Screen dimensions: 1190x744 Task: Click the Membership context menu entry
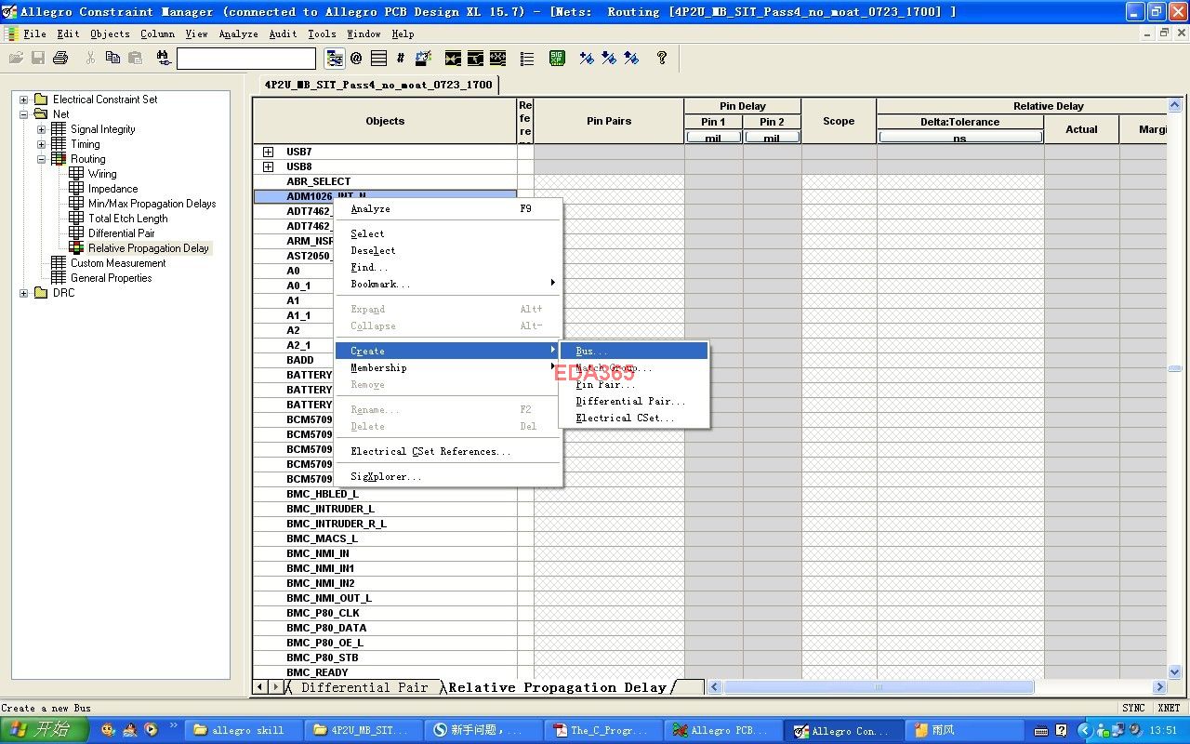(x=448, y=367)
